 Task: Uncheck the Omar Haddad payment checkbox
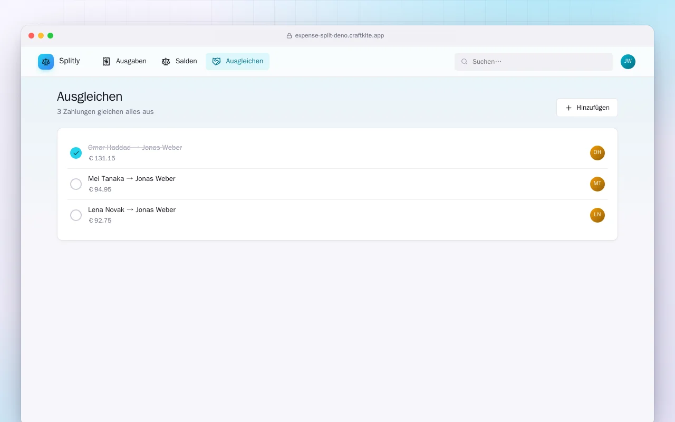pos(76,153)
